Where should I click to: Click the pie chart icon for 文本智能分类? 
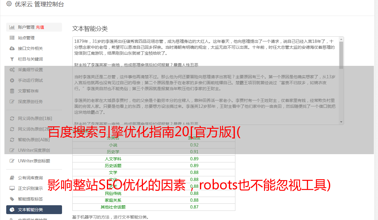click(12, 210)
